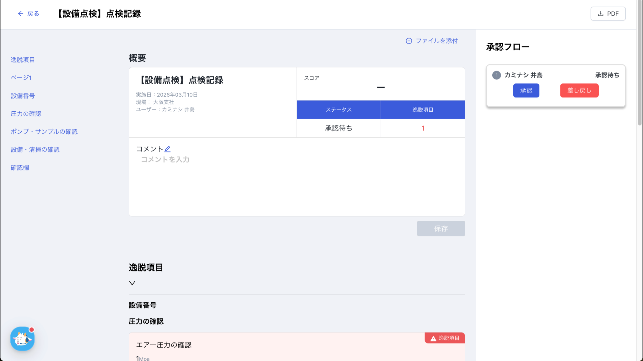Click the step 1 circle in approval flow

(496, 75)
